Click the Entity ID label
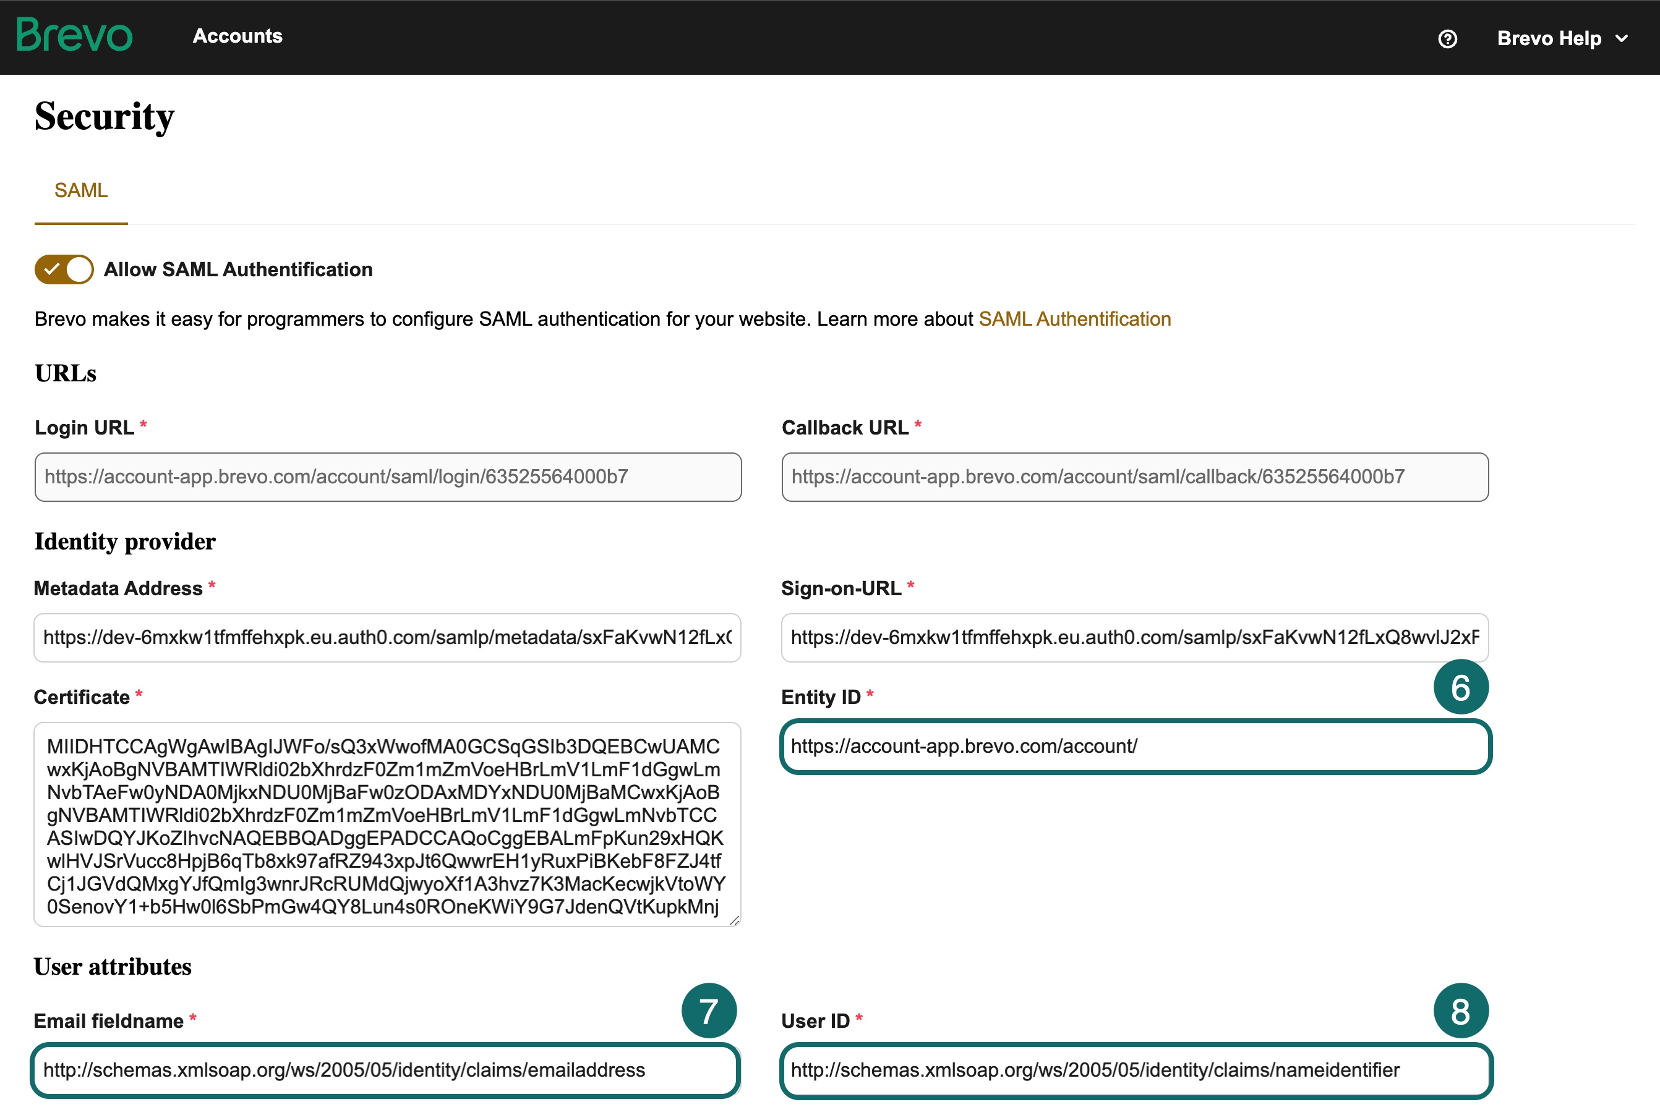The width and height of the screenshot is (1660, 1115). (x=821, y=698)
